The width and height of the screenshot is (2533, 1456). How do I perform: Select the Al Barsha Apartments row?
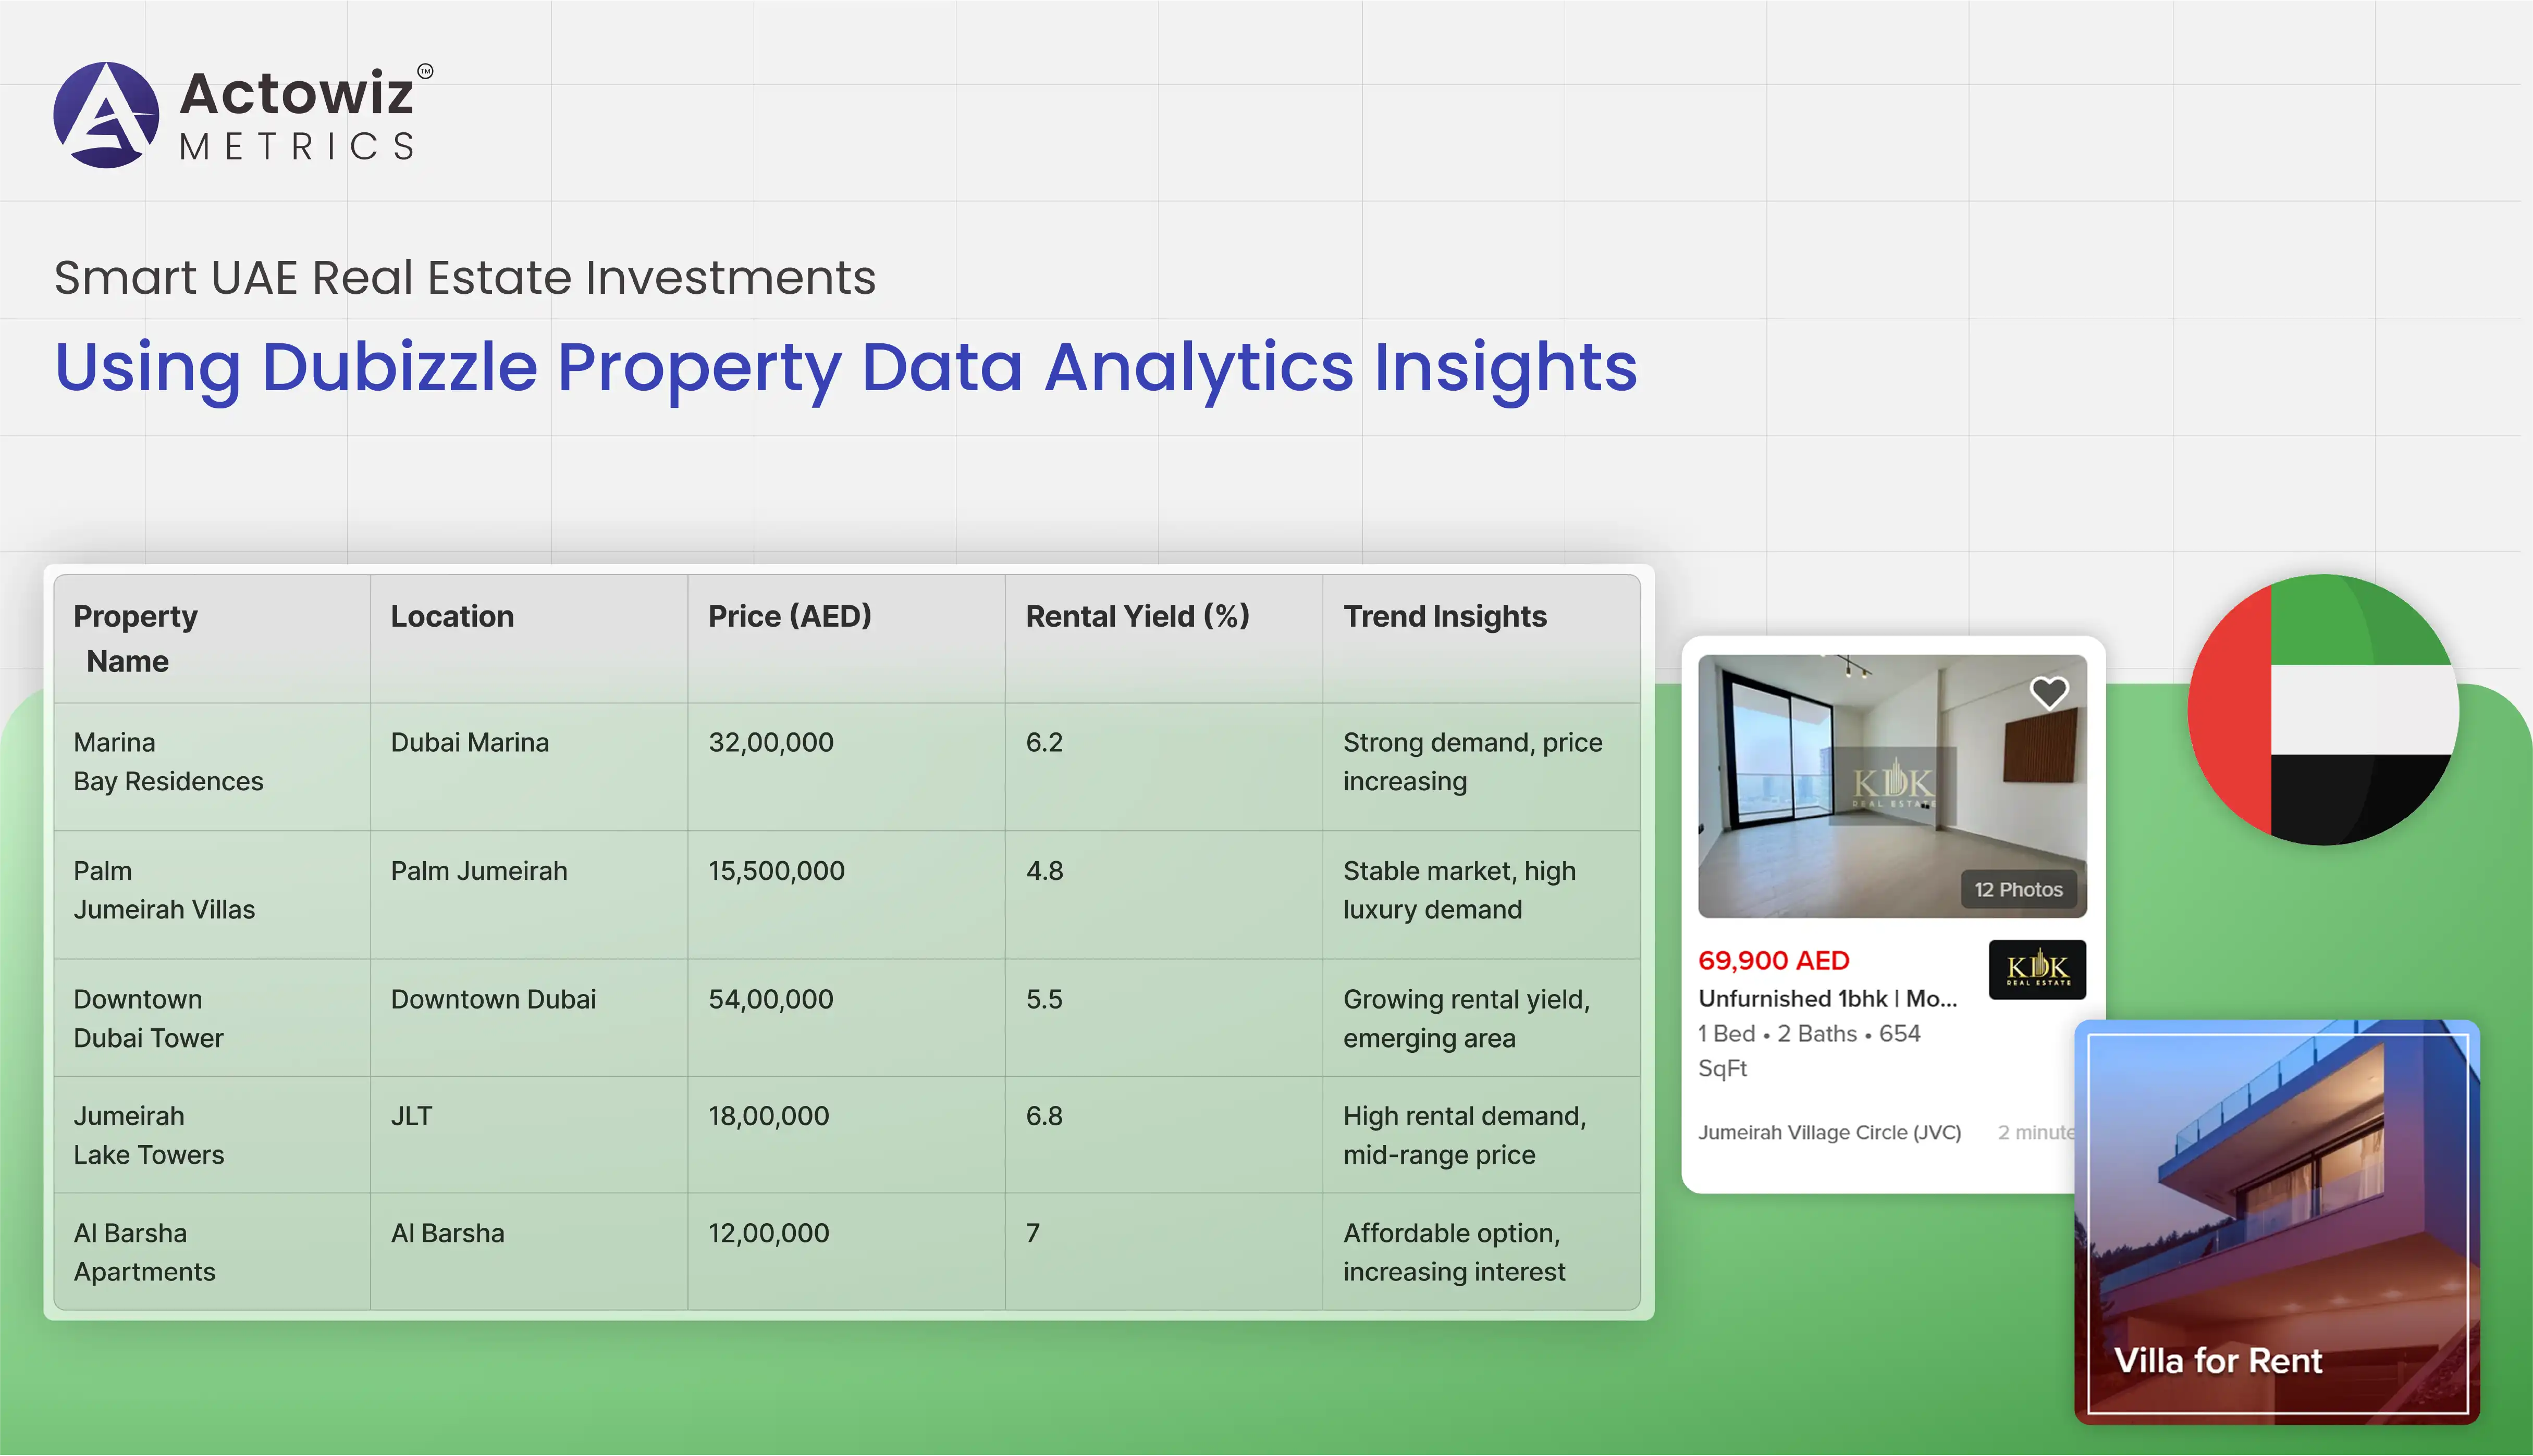point(144,1252)
